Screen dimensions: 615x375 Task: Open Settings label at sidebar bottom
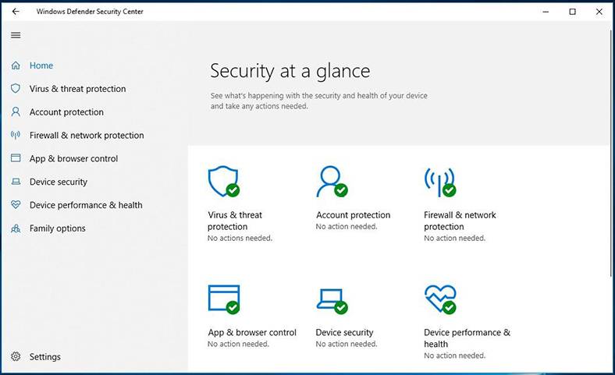tap(45, 356)
